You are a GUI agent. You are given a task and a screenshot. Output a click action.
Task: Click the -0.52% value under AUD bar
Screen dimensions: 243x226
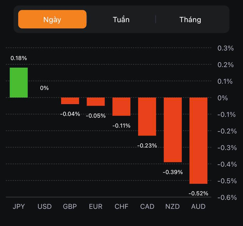[x=198, y=193]
